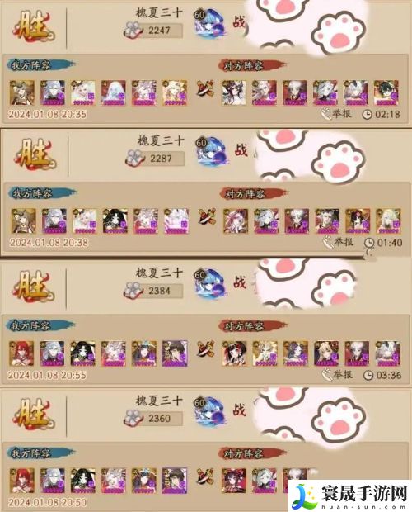Click the 胜 victory badge of 20:50 match
The image size is (412, 512).
[x=33, y=412]
